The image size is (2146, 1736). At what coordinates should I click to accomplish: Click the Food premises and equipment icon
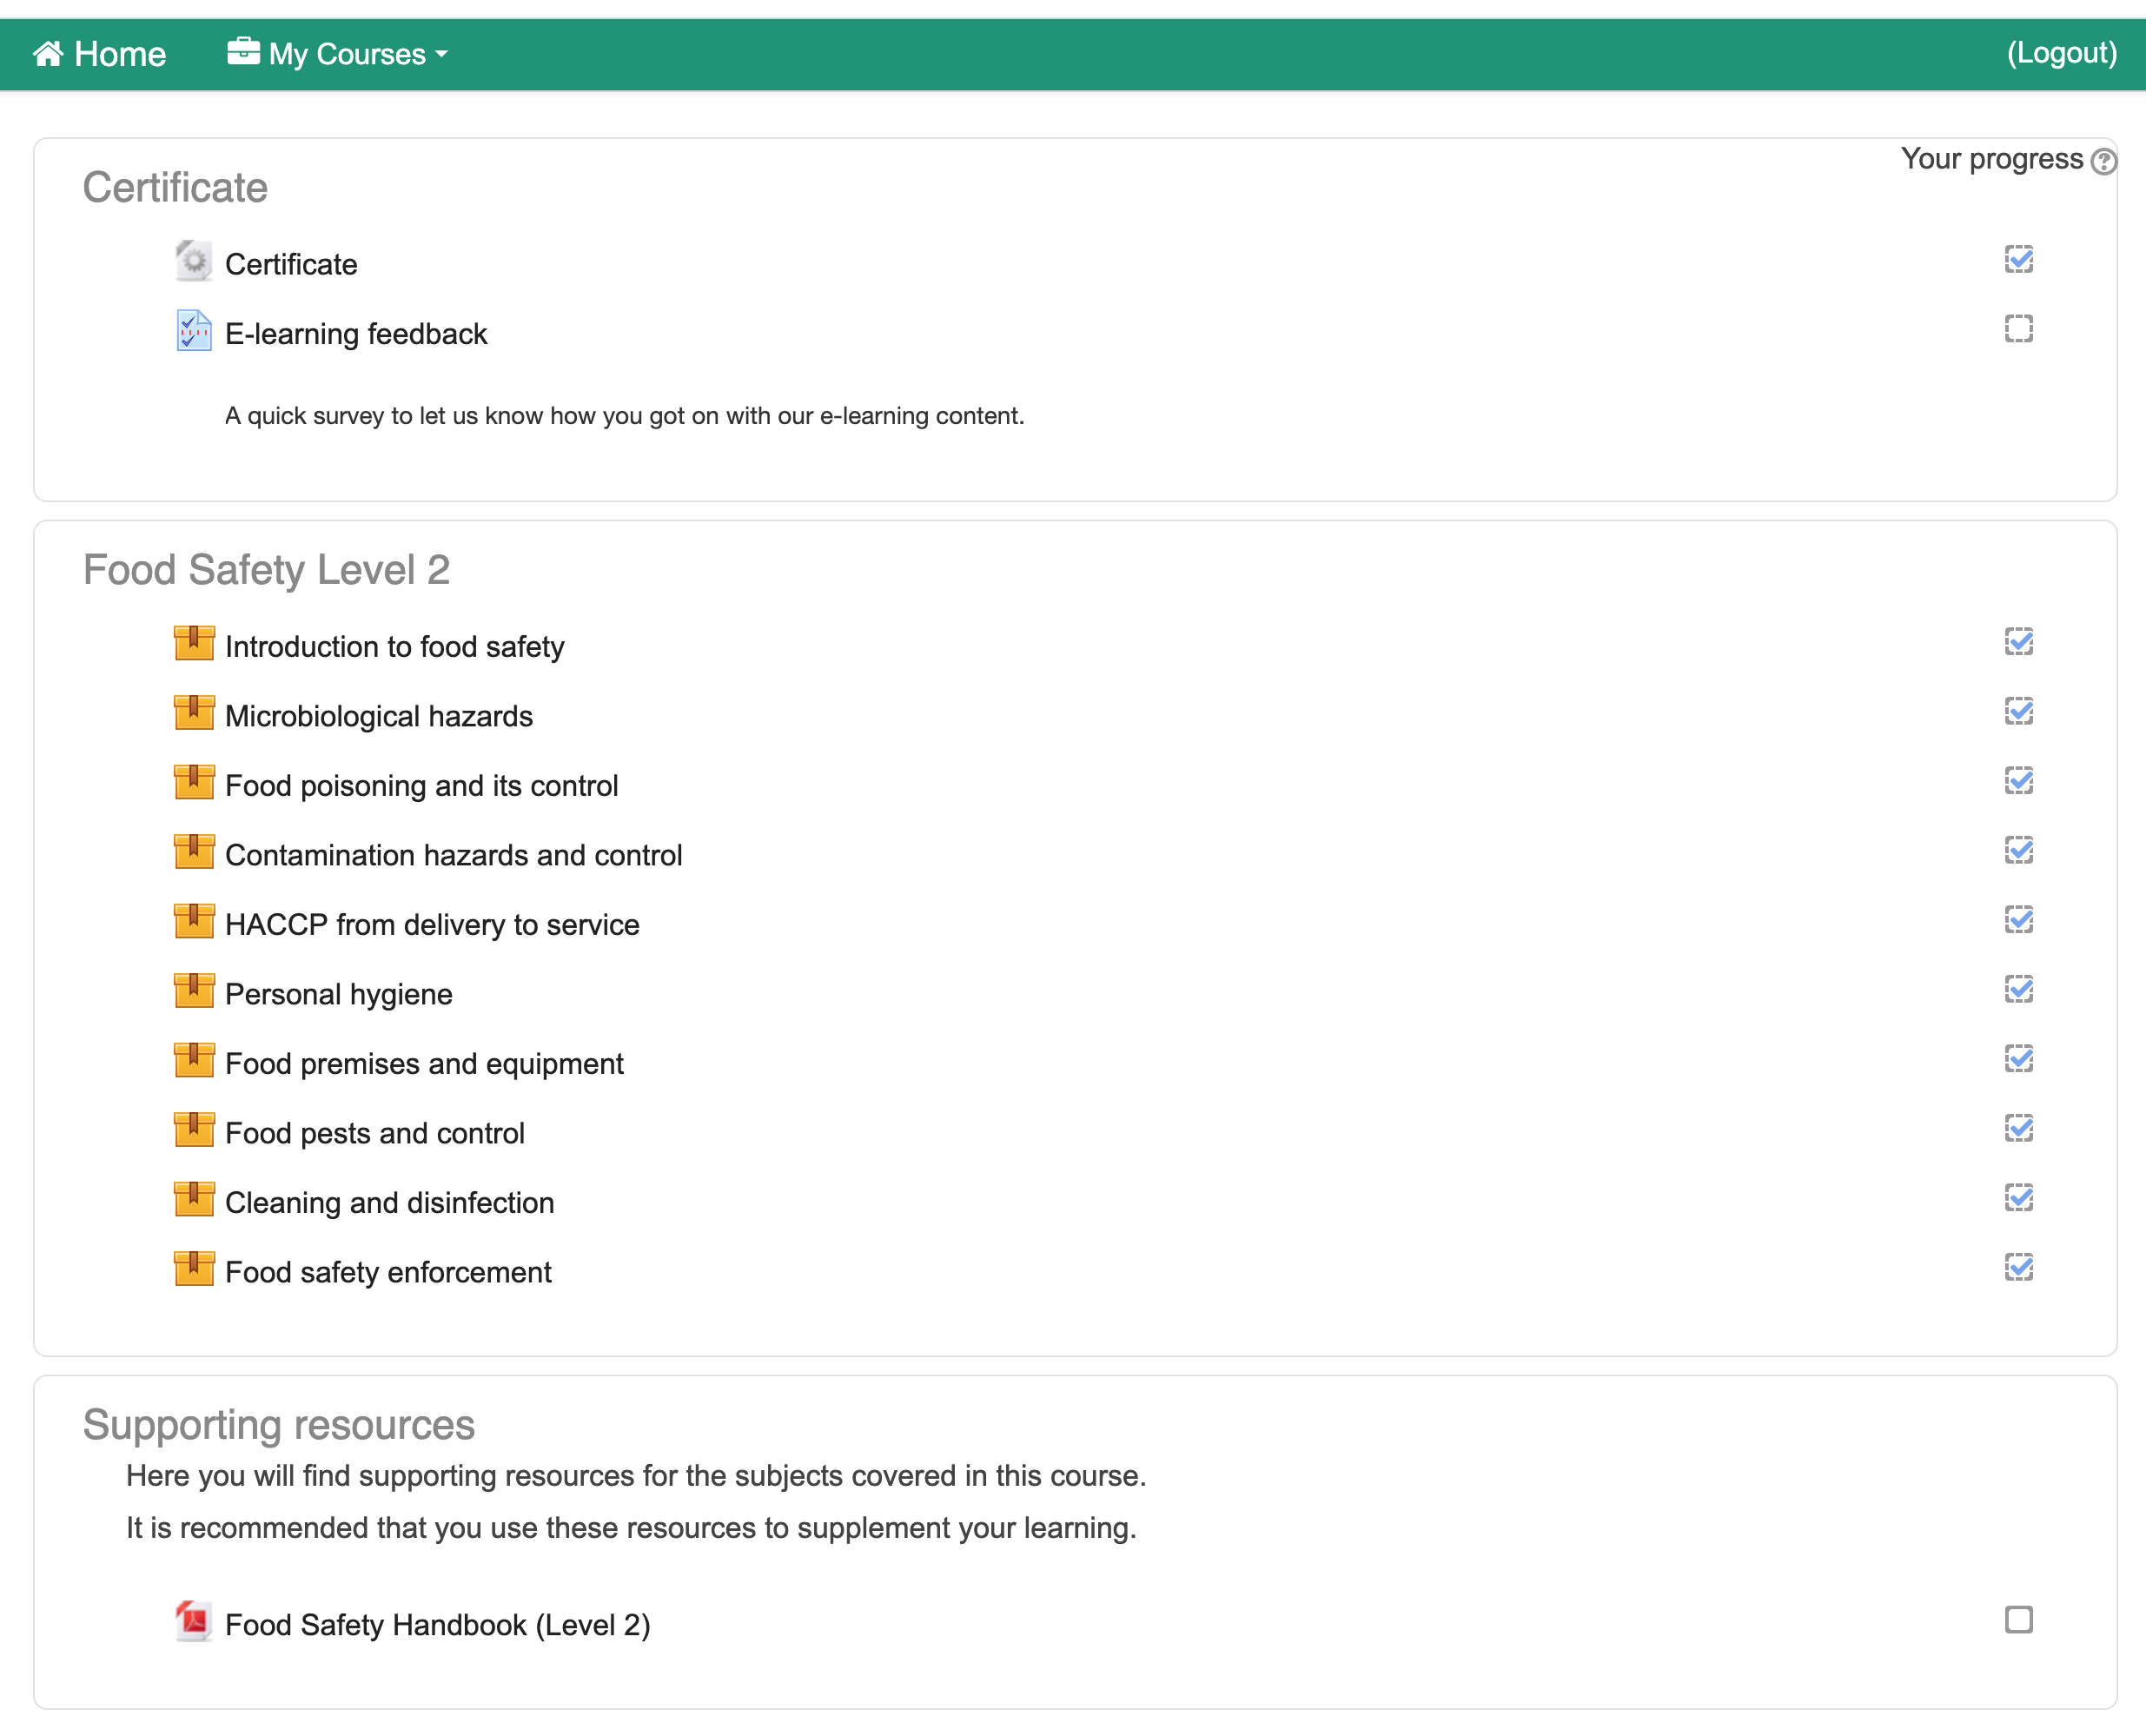[193, 1060]
